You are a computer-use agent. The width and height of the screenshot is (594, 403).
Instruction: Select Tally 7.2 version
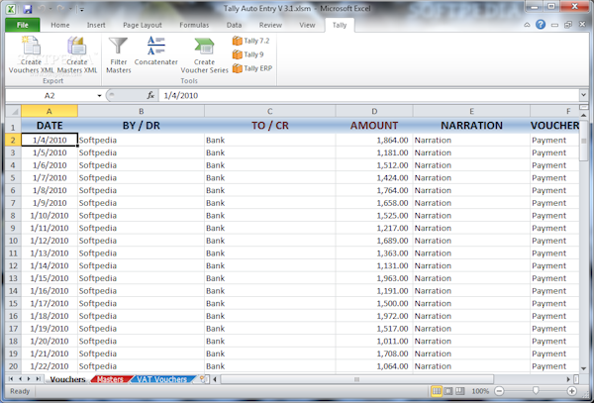click(x=251, y=41)
